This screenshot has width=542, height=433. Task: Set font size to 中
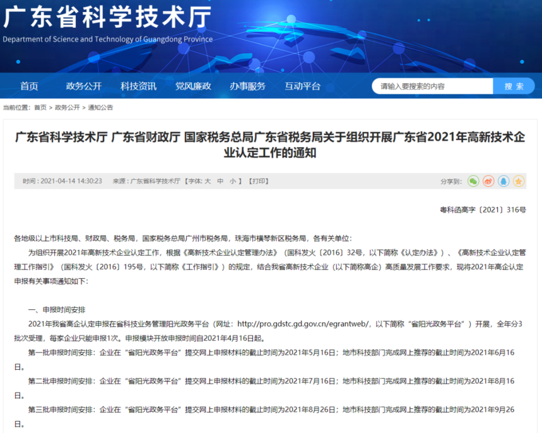pos(220,181)
